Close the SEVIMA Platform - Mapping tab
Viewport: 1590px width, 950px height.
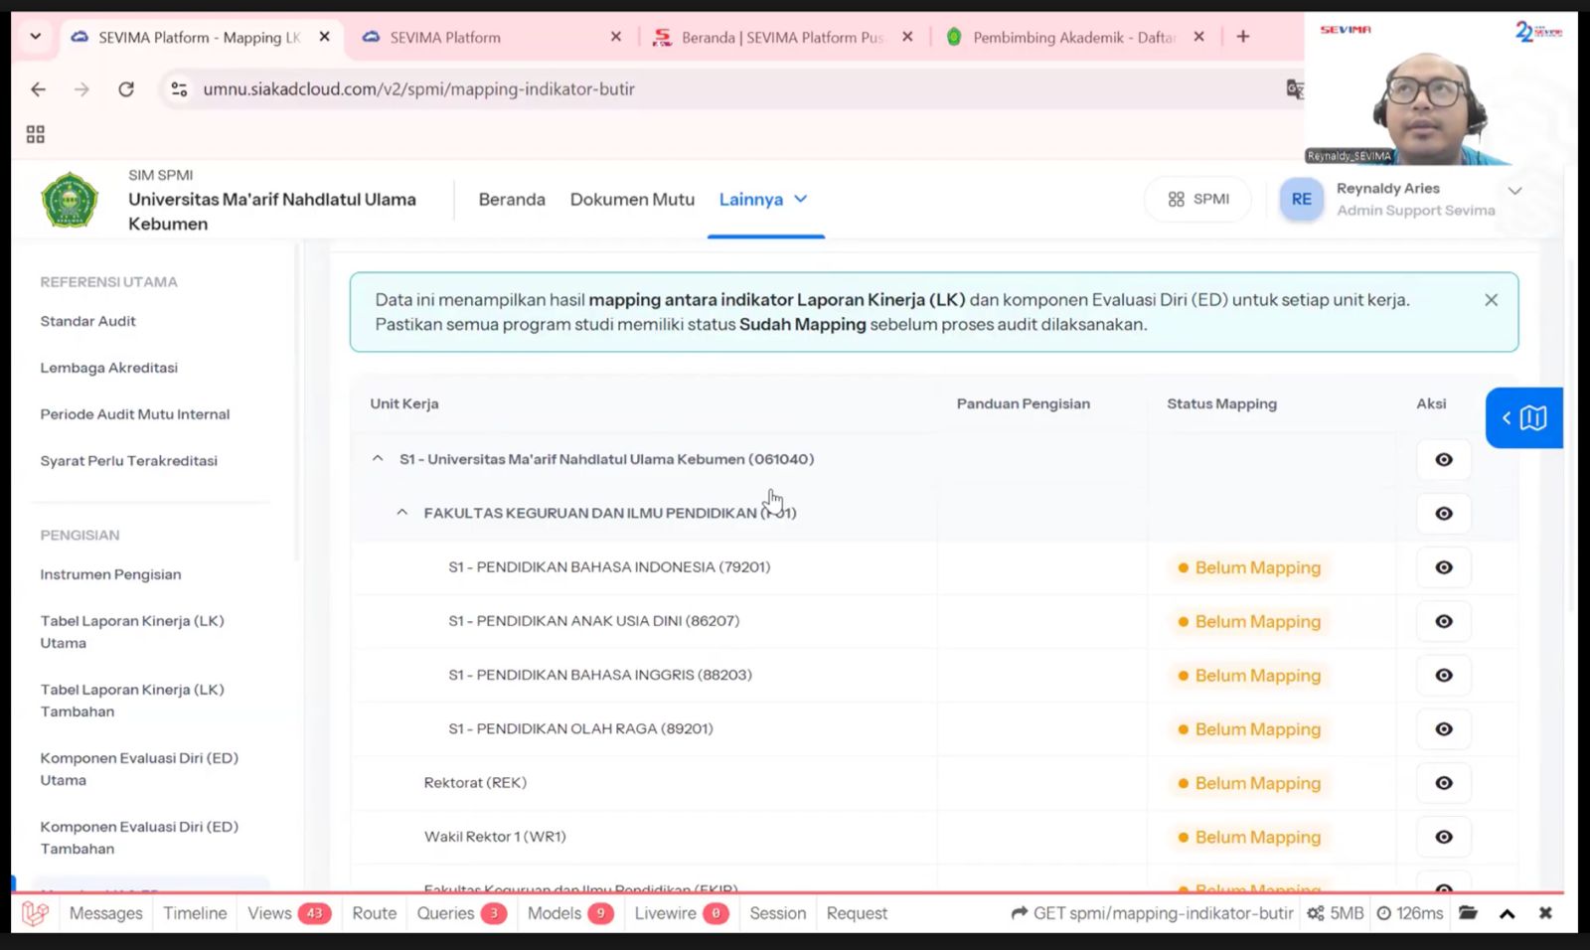(x=324, y=37)
